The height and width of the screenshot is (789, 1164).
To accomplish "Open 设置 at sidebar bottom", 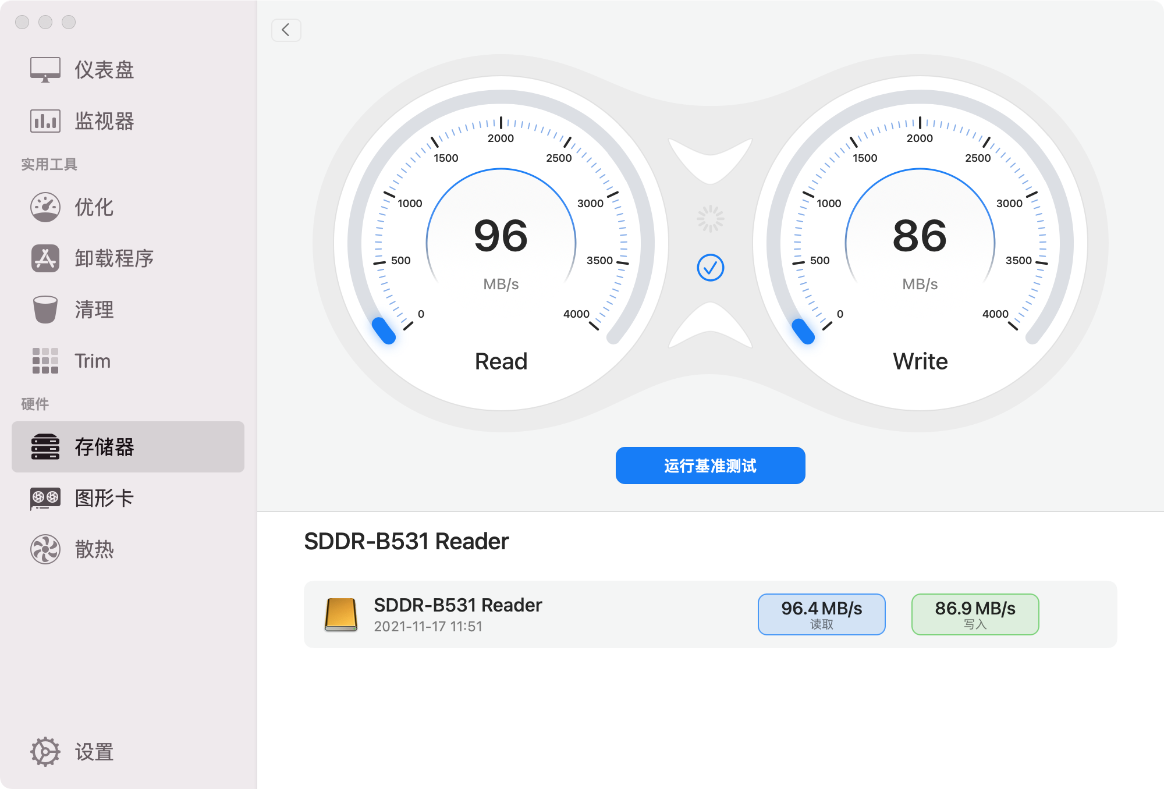I will pos(128,752).
